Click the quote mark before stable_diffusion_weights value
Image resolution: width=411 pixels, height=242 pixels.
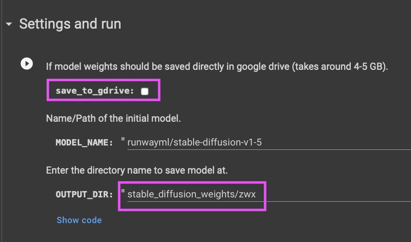(x=123, y=192)
